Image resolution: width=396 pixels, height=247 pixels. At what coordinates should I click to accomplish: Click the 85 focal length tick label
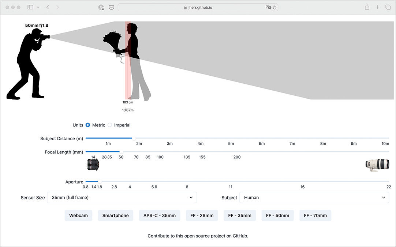point(148,157)
